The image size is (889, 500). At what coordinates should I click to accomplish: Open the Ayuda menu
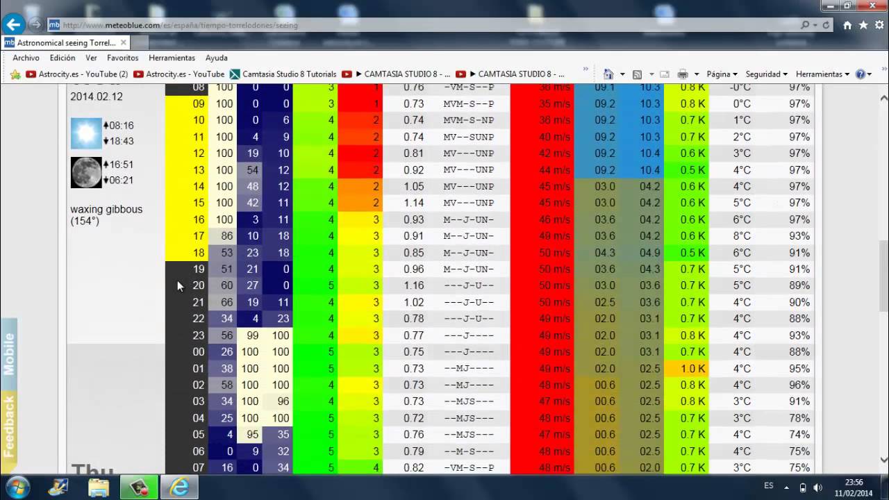(217, 58)
